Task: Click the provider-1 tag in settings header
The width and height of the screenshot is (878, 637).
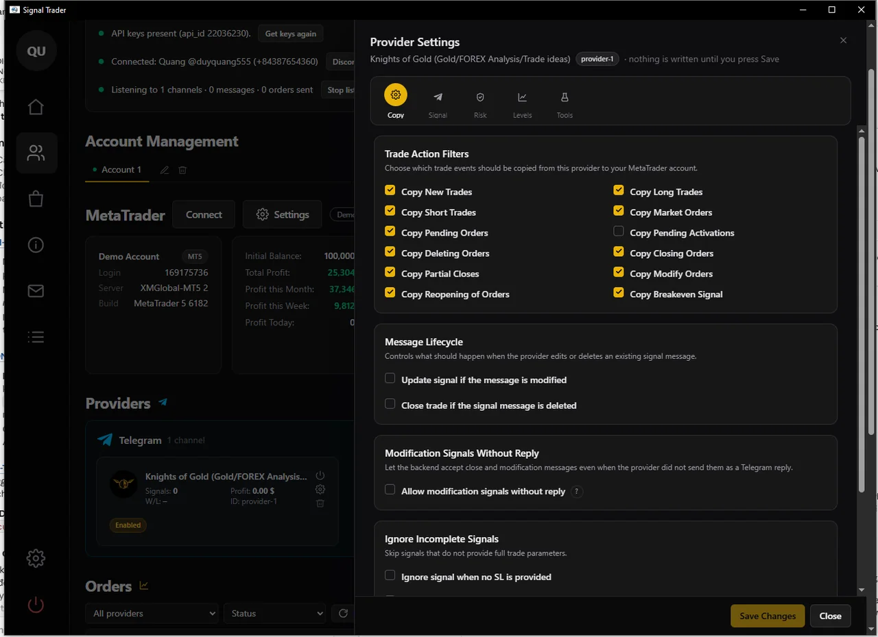Action: tap(597, 59)
